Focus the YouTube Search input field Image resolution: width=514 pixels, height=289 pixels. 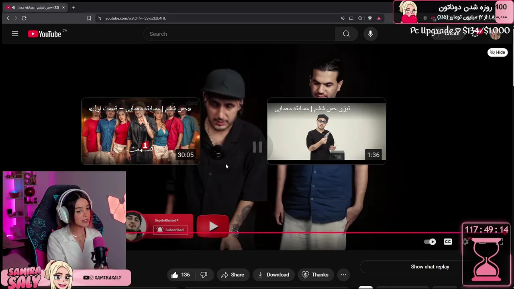coord(239,34)
